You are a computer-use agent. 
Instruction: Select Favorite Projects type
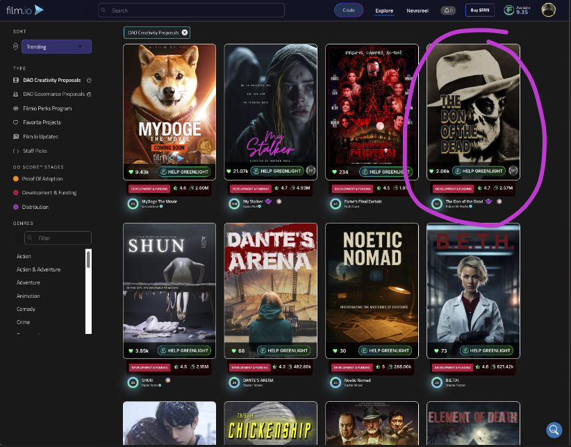(x=42, y=122)
